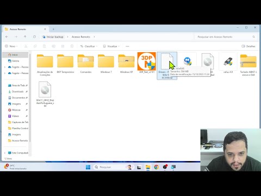Viewport: 261px width, 196px height.
Task: Open the Visualizar view dropdown
Action: [111, 46]
